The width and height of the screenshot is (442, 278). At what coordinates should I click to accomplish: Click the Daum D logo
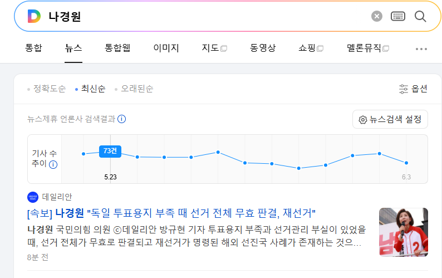point(34,16)
